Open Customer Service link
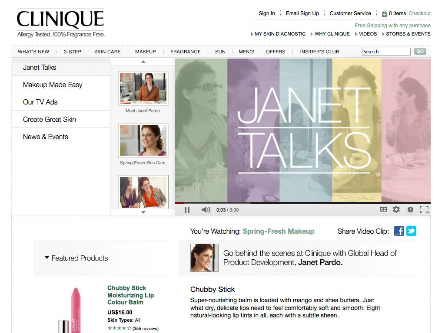Viewport: 445px width, 333px height. (x=350, y=13)
